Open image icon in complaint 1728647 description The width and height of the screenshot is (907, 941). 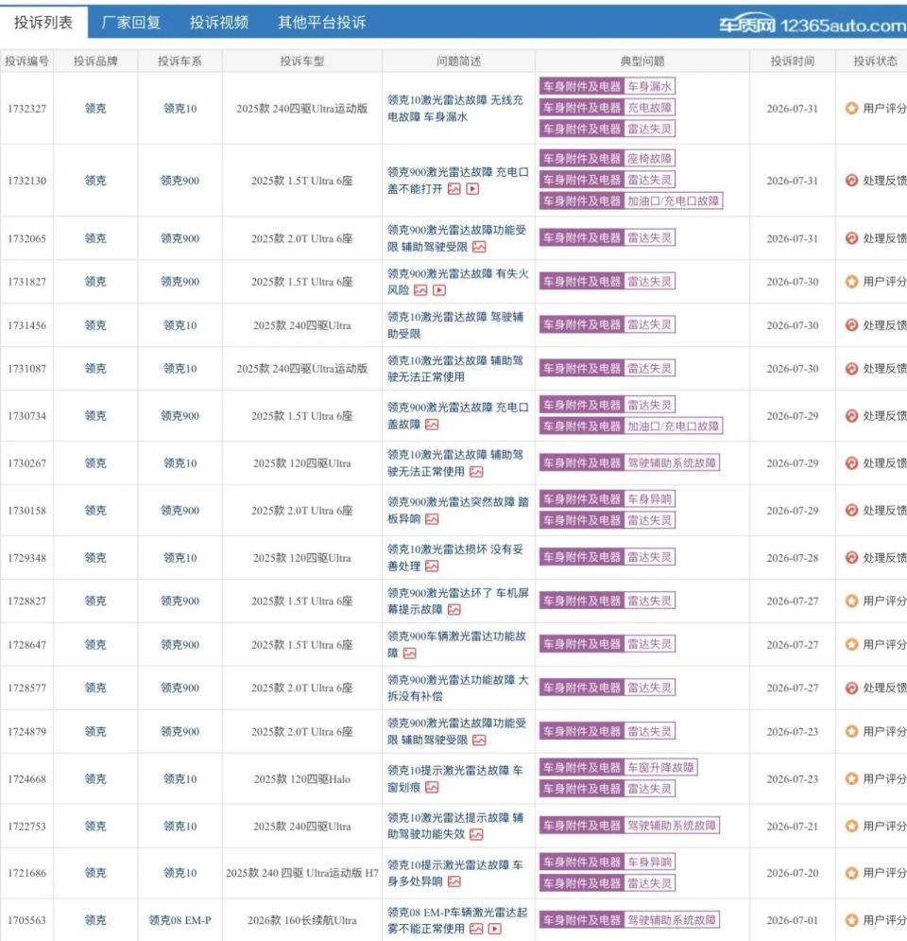[409, 653]
